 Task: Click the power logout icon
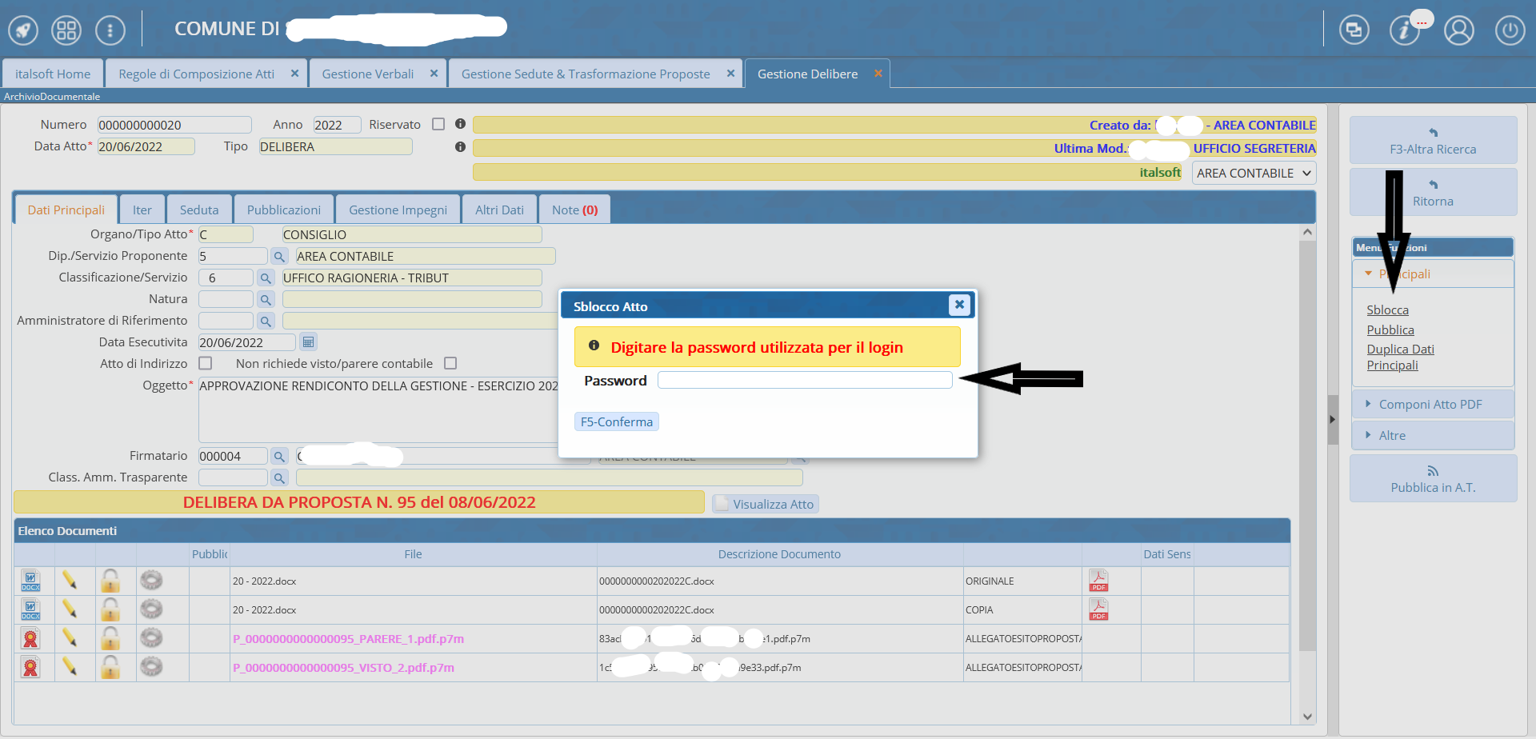[x=1510, y=30]
